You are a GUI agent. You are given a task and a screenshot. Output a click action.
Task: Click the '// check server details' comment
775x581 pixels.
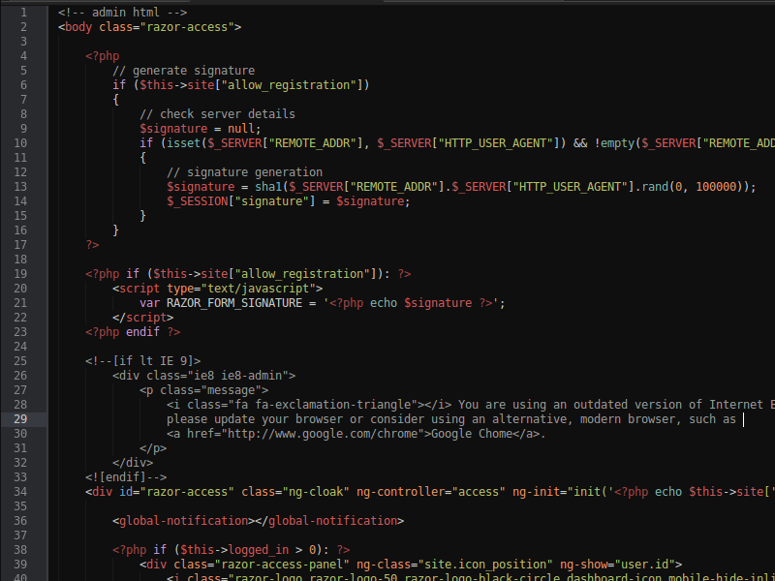[x=217, y=114]
